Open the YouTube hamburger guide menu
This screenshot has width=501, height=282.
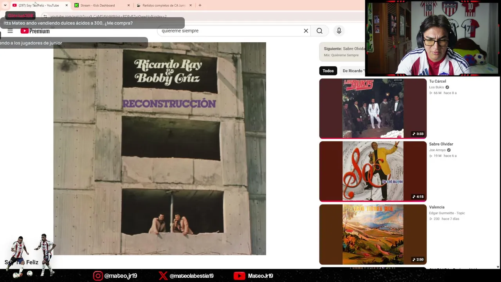pyautogui.click(x=10, y=31)
